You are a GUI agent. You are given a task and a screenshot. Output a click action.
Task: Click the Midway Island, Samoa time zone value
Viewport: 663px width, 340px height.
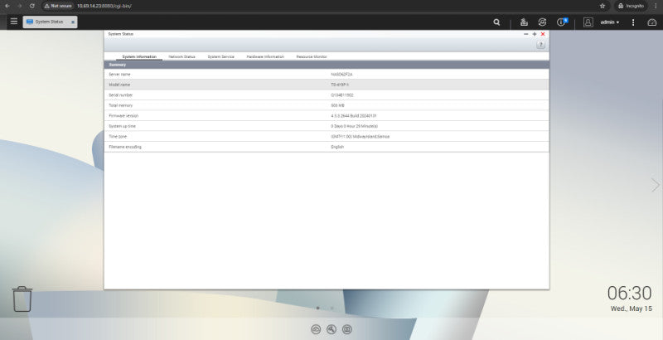click(361, 137)
